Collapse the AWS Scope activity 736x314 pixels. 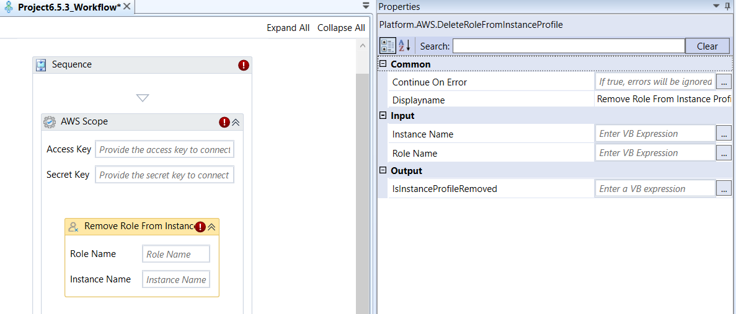coord(236,123)
